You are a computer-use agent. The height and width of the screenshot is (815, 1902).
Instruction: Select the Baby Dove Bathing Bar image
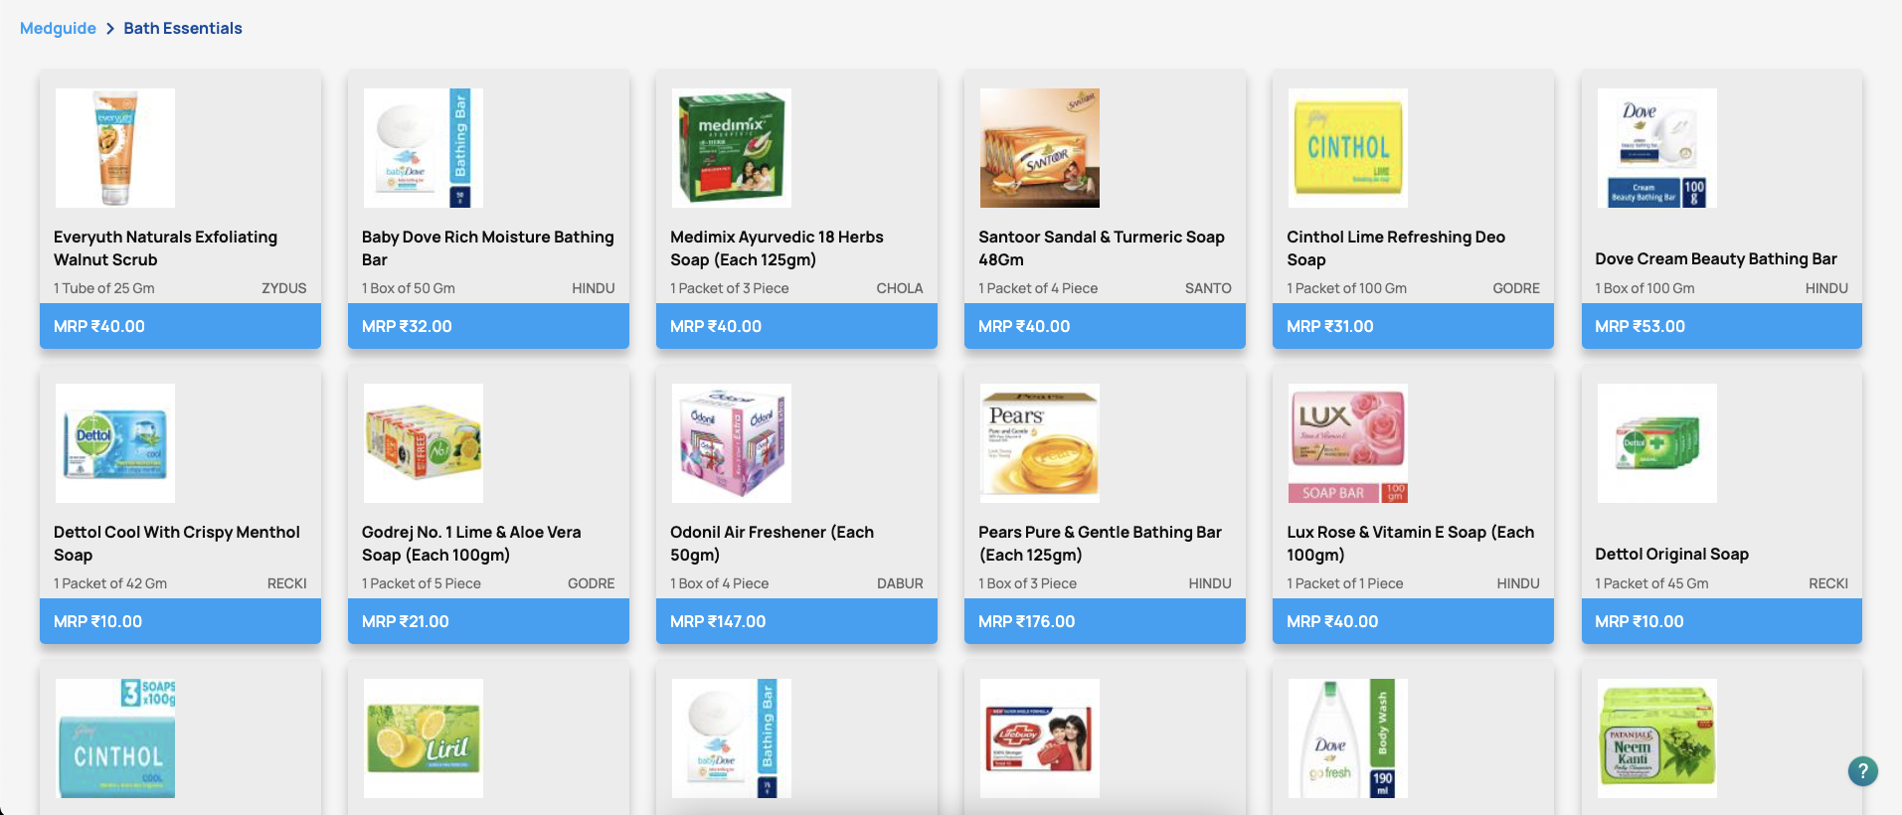[424, 148]
